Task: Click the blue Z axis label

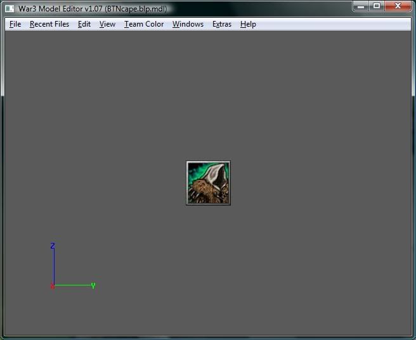Action: click(53, 245)
